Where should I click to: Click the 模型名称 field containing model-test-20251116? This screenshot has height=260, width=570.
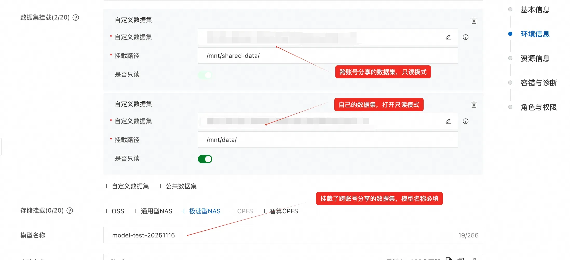293,235
